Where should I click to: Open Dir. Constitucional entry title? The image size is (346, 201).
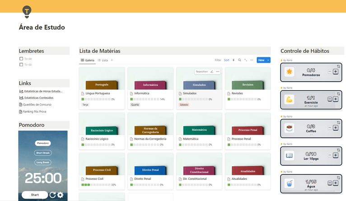(195, 179)
